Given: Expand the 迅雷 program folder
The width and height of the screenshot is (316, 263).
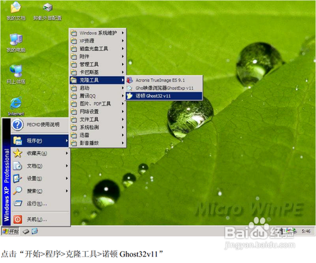Looking at the screenshot, I should [x=98, y=135].
